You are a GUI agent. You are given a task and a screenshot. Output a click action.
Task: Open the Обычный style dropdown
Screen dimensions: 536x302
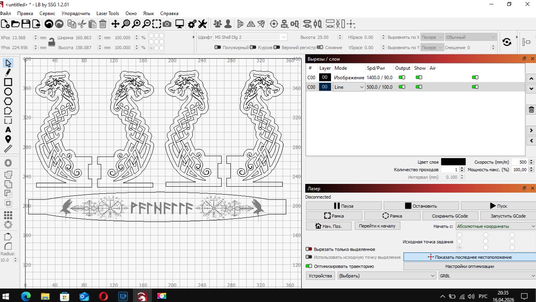471,37
